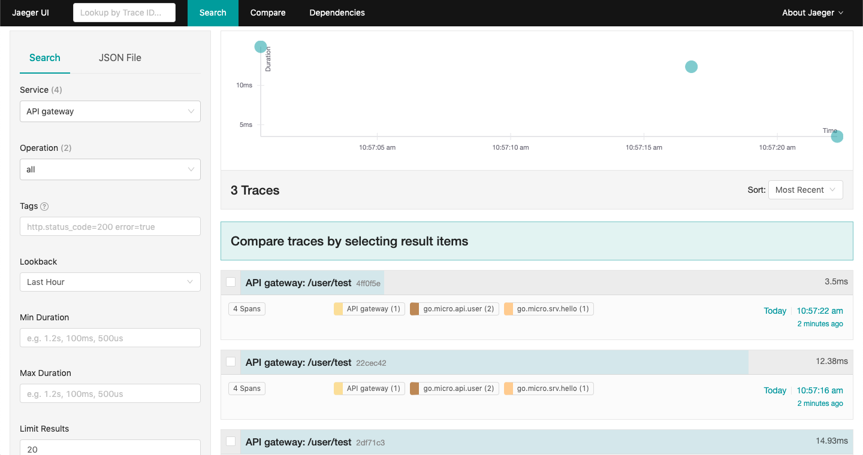863x455 pixels.
Task: Click the scatter plot dot near 10:57:16
Action: [691, 66]
